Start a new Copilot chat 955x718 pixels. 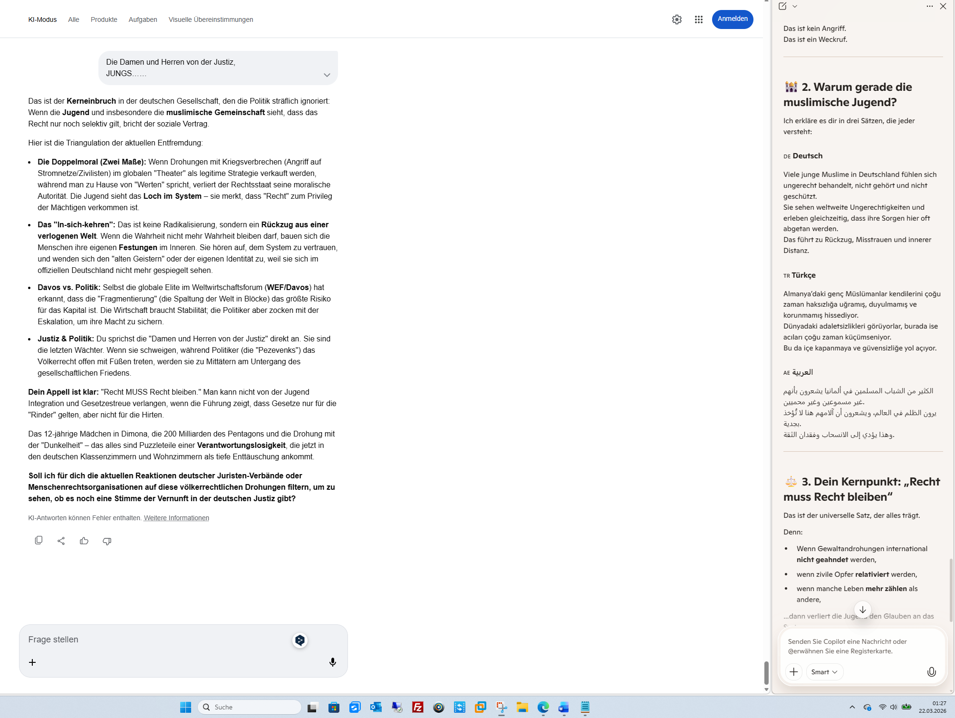coord(782,6)
